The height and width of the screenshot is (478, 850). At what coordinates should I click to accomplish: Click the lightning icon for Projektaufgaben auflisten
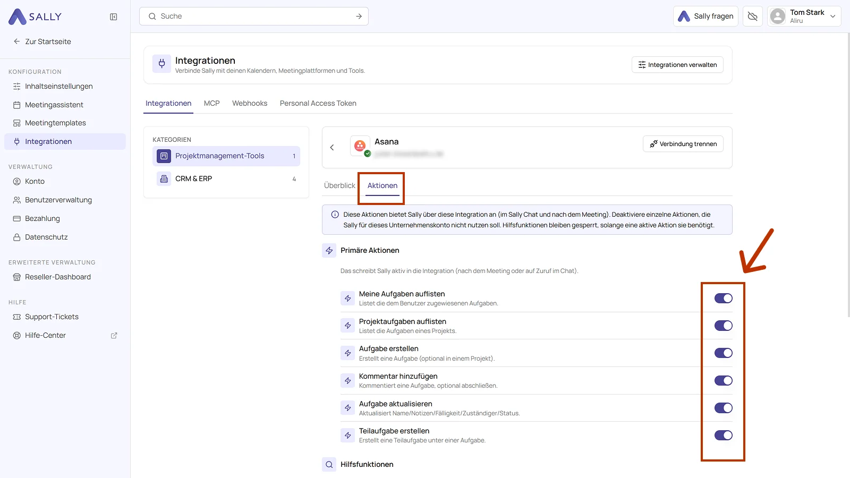(x=348, y=326)
